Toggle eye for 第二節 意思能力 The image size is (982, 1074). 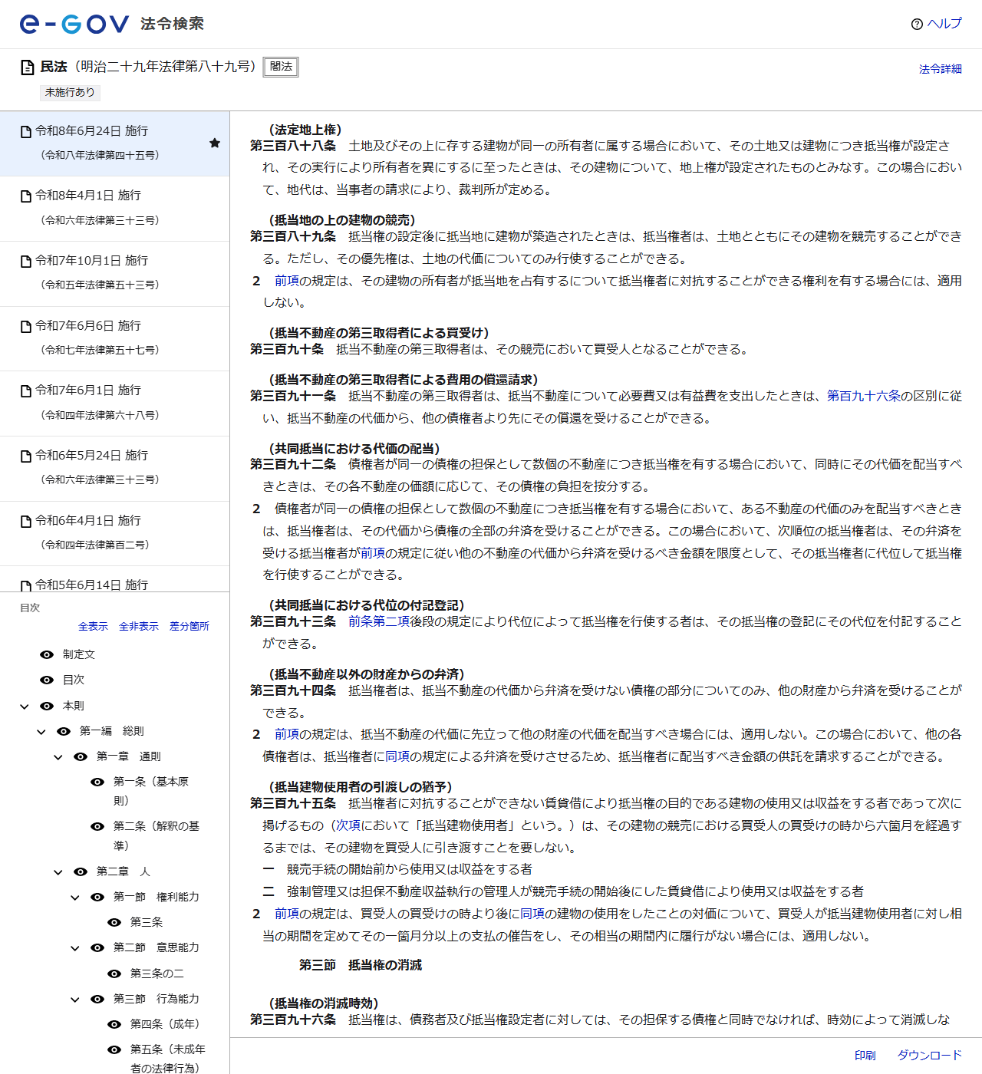[97, 947]
